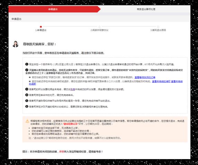This screenshot has height=165, width=198.
Task: Click item 6 about 纠纷或诉讼
Action: 69,107
